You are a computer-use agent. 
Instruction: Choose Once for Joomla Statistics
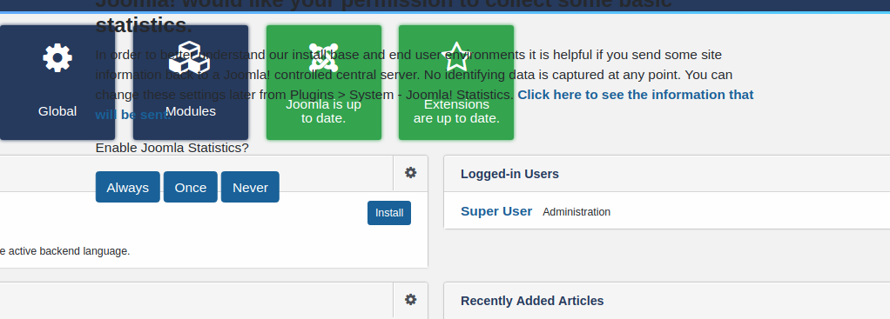[191, 187]
